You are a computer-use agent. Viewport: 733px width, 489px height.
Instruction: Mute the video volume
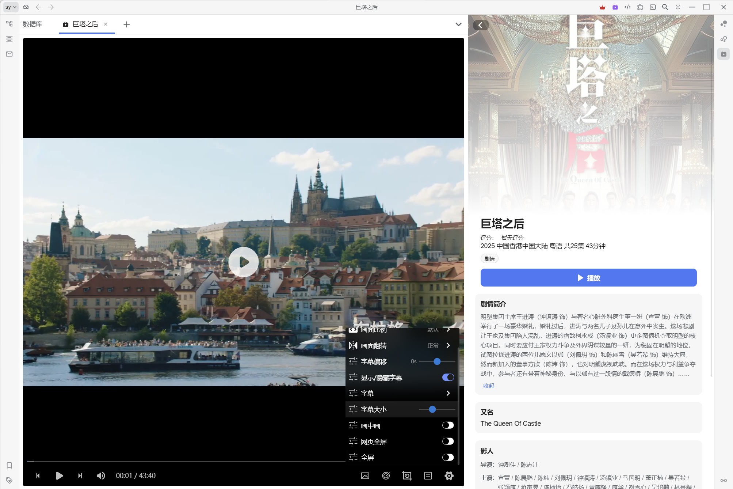click(x=101, y=475)
